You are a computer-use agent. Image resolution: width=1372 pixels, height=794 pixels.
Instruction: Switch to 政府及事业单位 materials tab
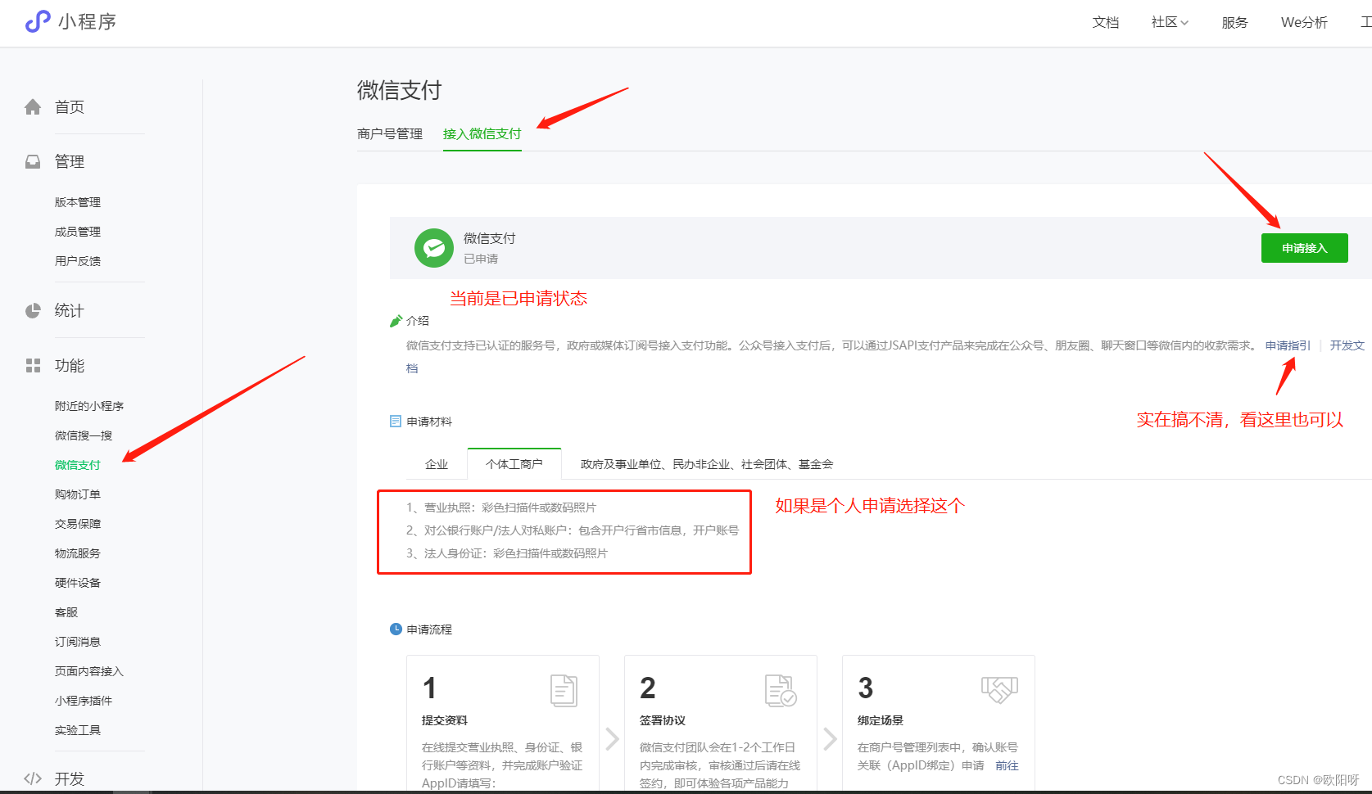point(707,464)
